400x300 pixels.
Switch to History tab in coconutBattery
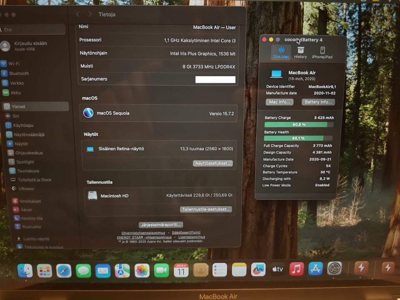[x=300, y=52]
